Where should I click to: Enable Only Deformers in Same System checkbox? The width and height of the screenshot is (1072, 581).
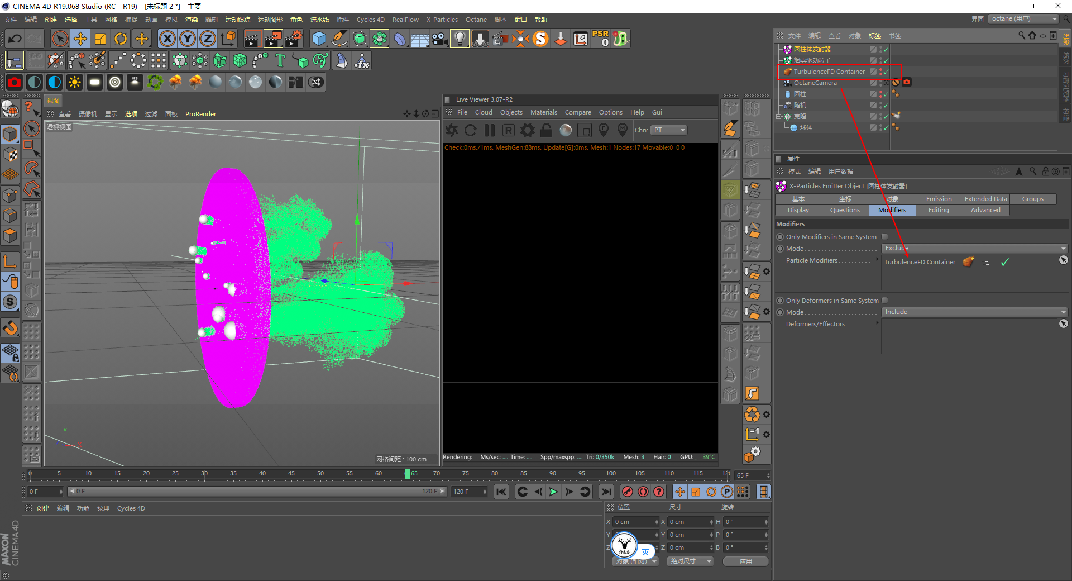[884, 301]
